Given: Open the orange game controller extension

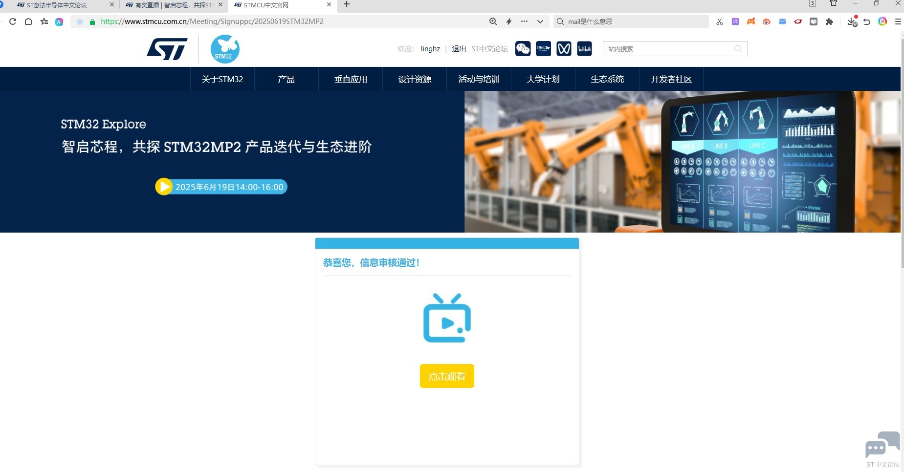Looking at the screenshot, I should (751, 21).
